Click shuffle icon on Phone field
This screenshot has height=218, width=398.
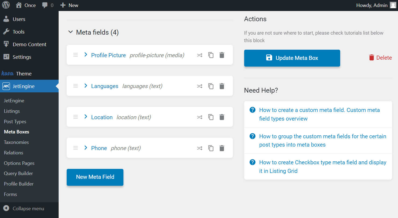point(200,148)
